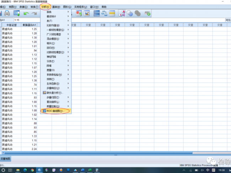Select 生存函数(S) menu entry
The width and height of the screenshot is (231, 173).
pyautogui.click(x=56, y=83)
